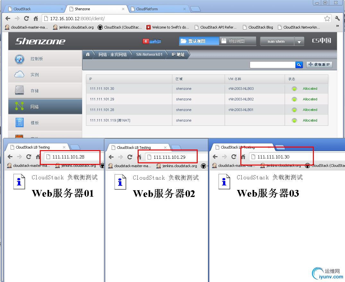Open GitHub bookmark CloudStack (CloudStac...
The height and width of the screenshot is (282, 345).
point(120,27)
